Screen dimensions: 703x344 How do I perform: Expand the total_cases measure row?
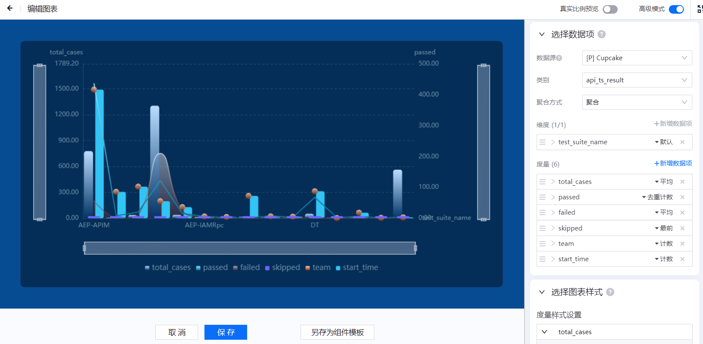553,182
